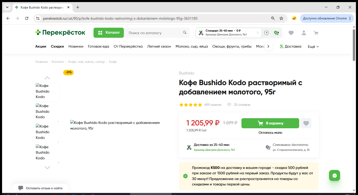Open the Новинки category
The image size is (358, 195).
[76, 47]
